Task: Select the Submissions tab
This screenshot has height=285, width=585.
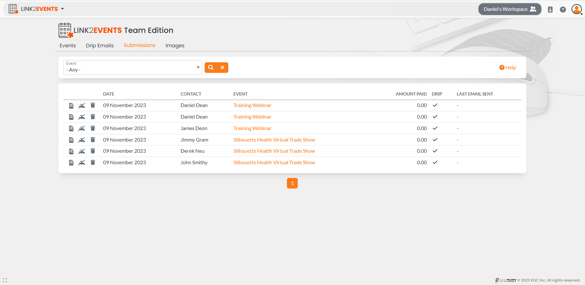Action: pos(140,45)
